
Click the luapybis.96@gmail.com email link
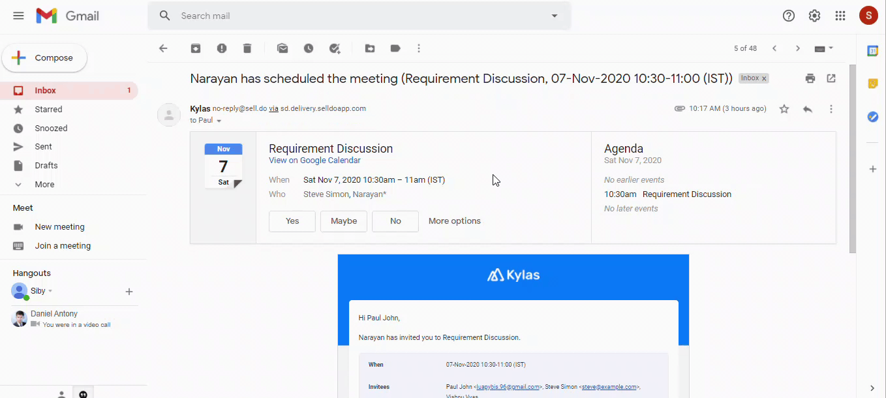click(508, 387)
